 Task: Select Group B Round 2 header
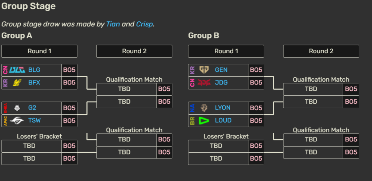(x=321, y=51)
